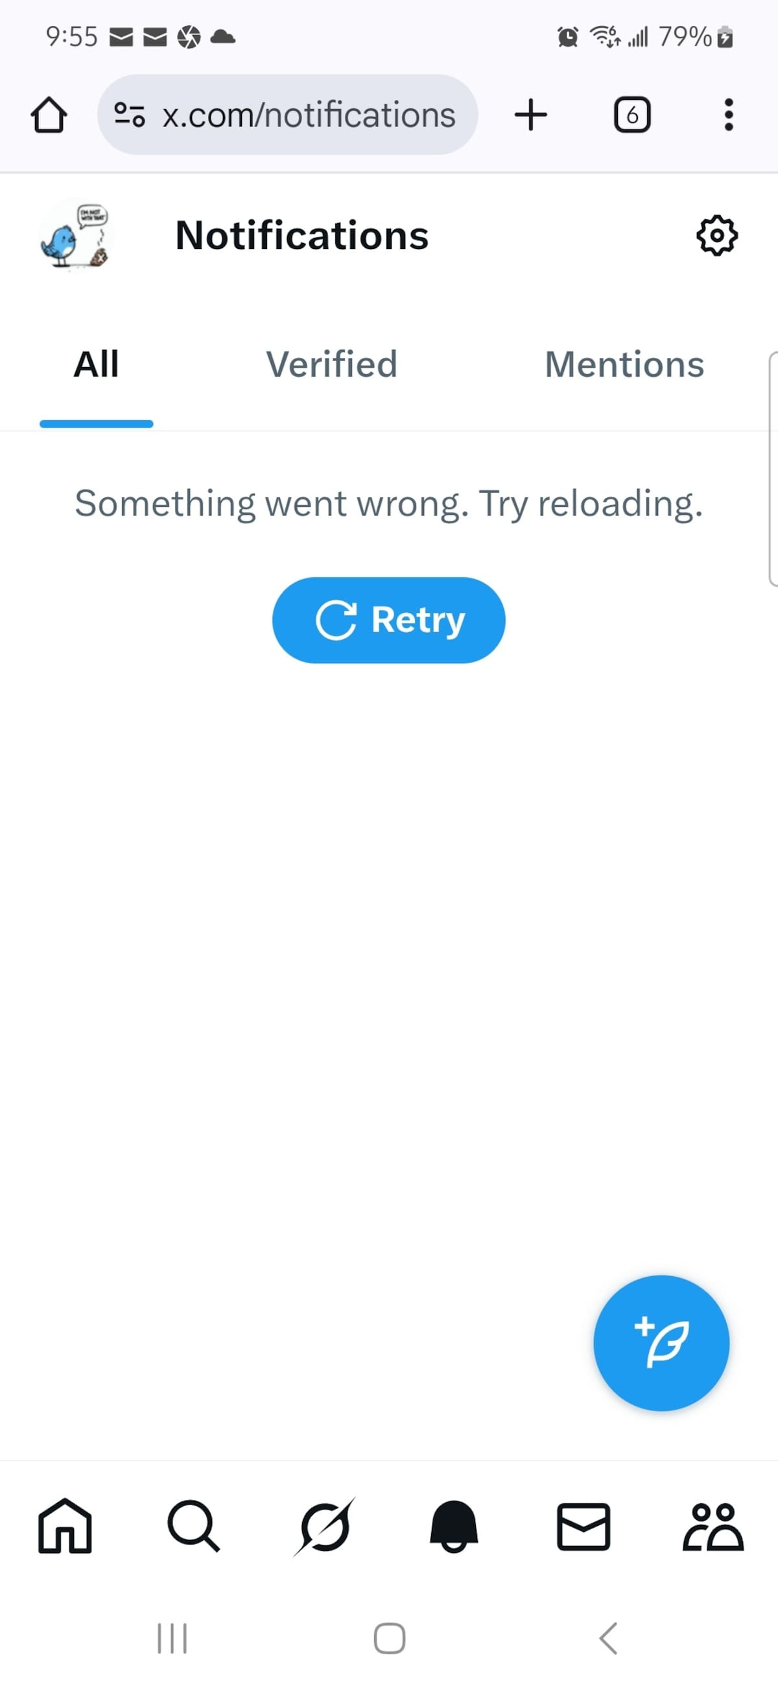778x1686 pixels.
Task: Show open tabs switcher showing 6
Action: [x=632, y=115]
